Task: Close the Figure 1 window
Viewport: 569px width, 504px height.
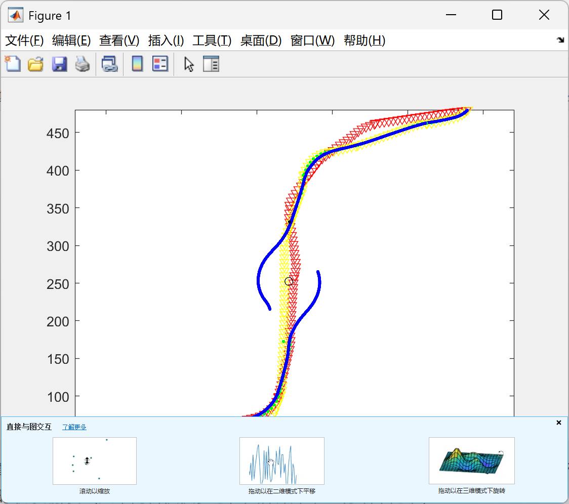Action: tap(544, 15)
